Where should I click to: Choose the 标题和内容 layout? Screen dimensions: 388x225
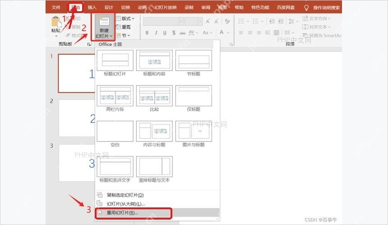tap(154, 63)
